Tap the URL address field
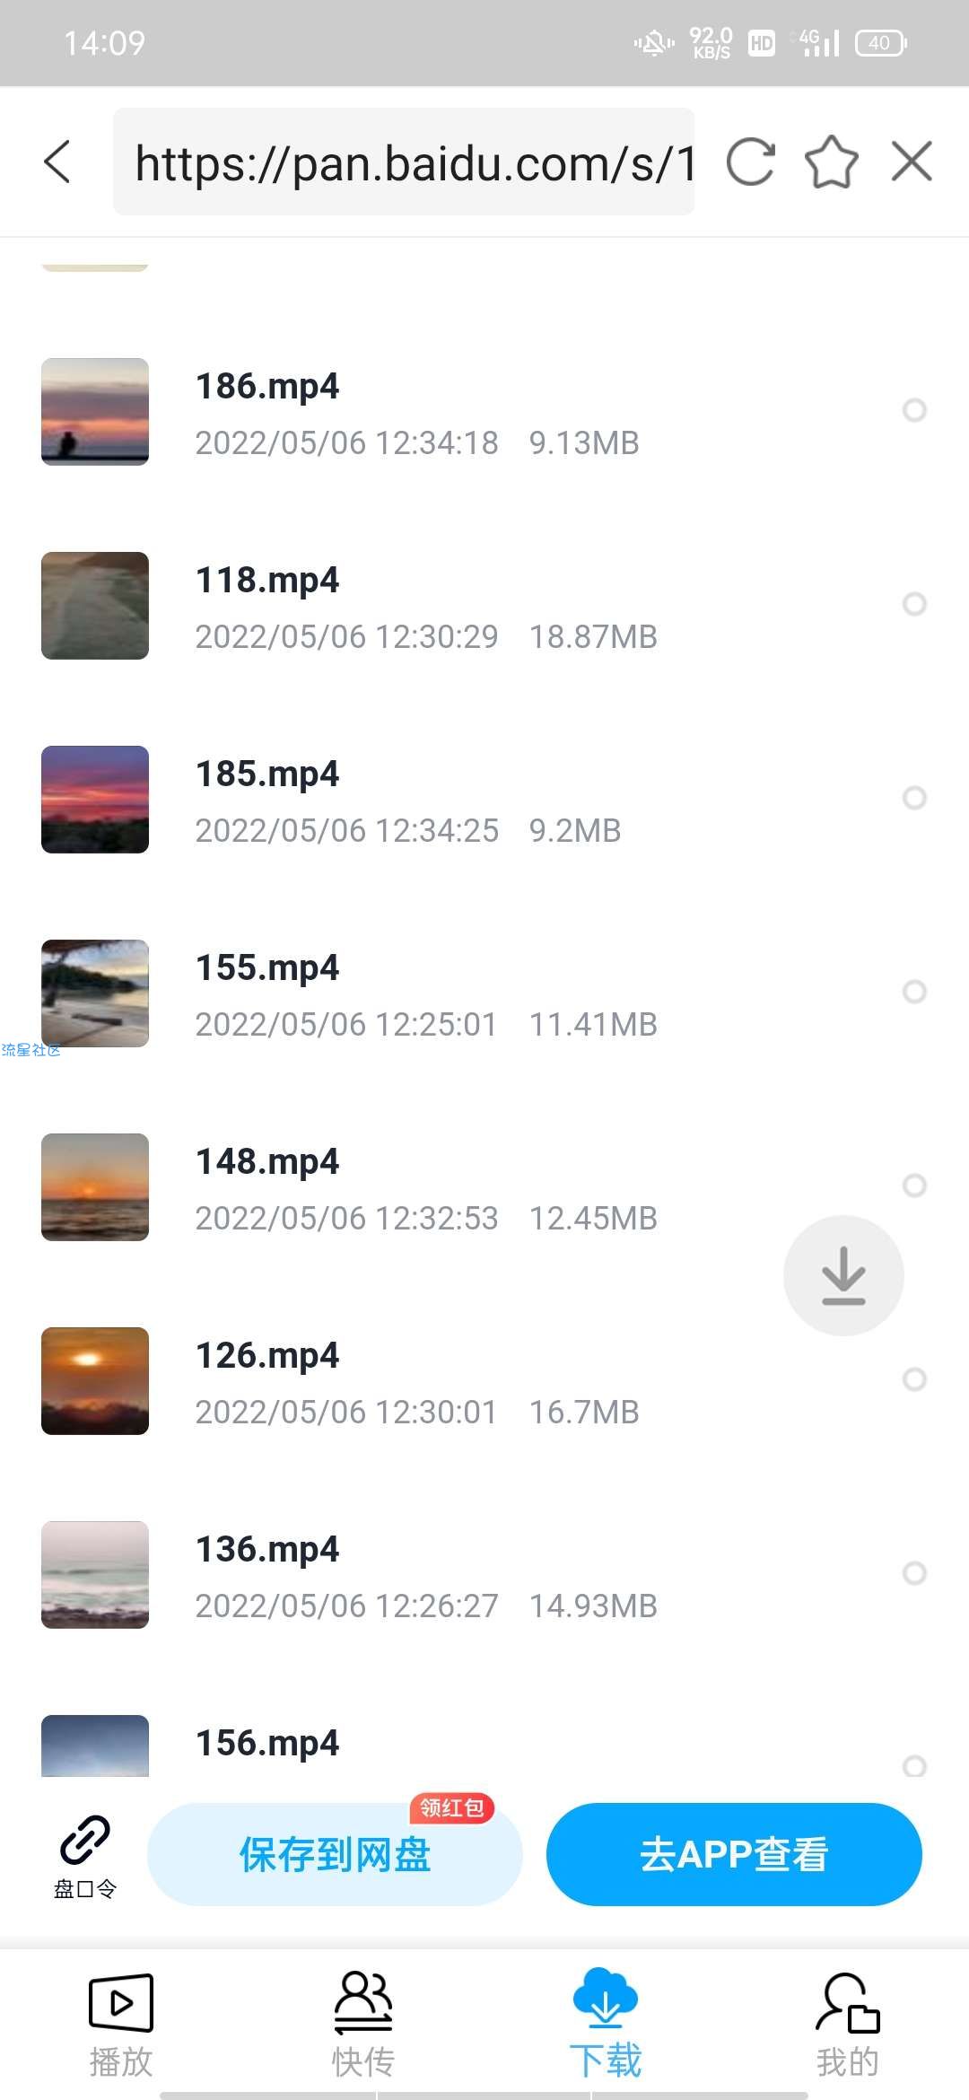Viewport: 969px width, 2100px height. coord(404,162)
